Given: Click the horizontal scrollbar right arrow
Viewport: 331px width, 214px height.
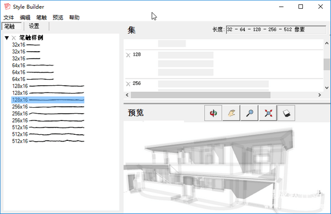Looking at the screenshot, I should tap(319, 95).
